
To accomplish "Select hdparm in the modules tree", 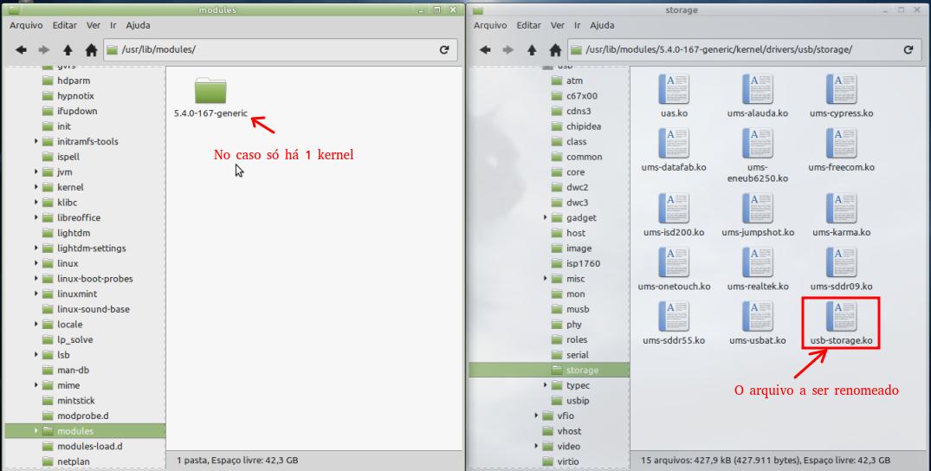I will tap(74, 81).
